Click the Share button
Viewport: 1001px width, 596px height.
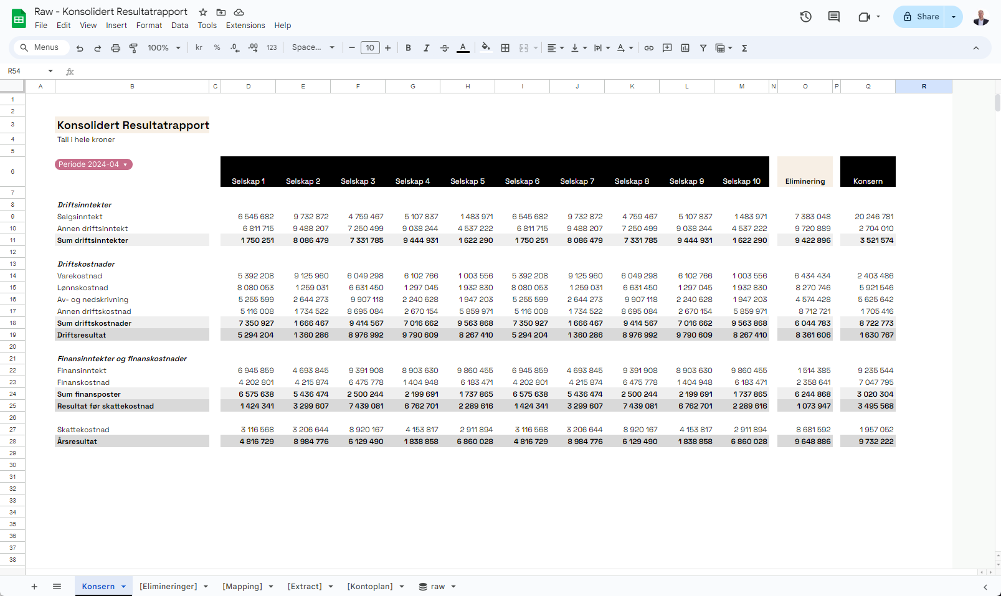pyautogui.click(x=921, y=17)
